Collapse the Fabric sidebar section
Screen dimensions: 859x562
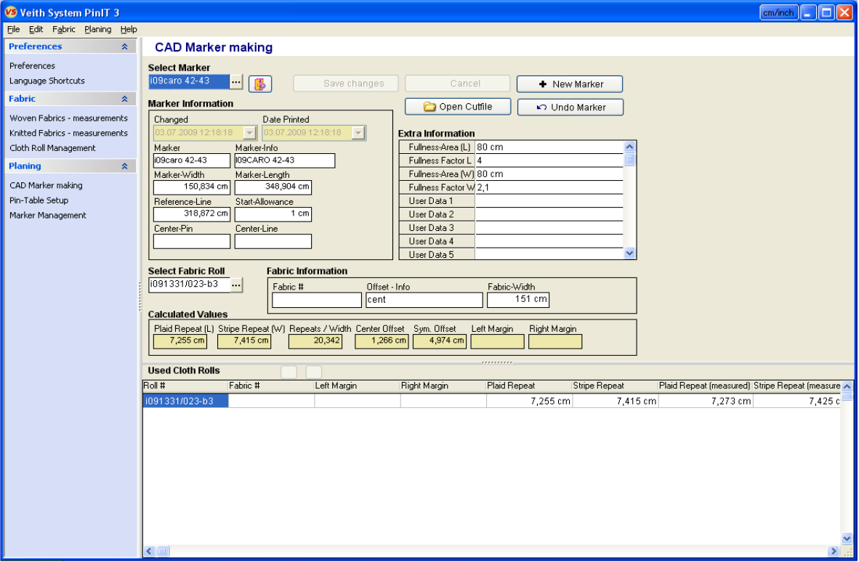[125, 99]
